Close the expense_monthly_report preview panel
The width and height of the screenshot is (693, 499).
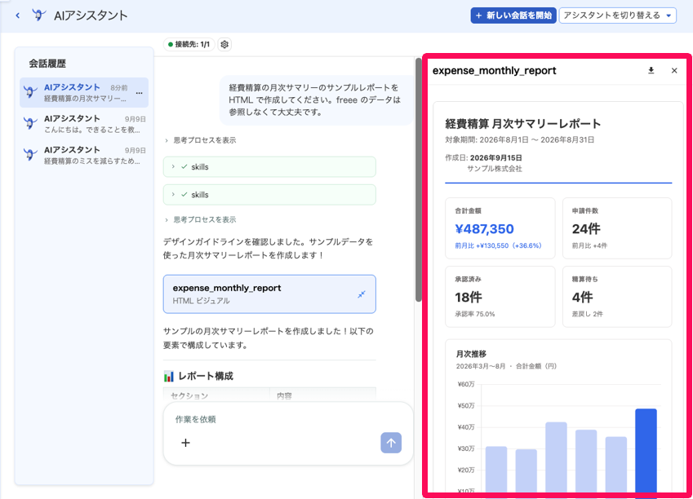pos(674,70)
